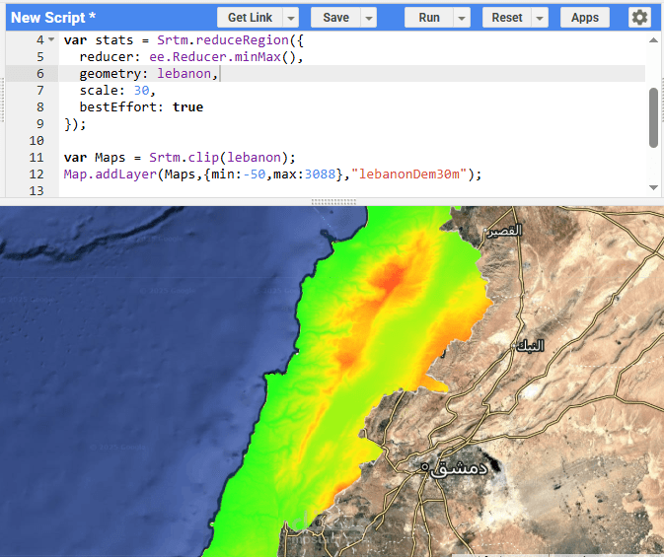The height and width of the screenshot is (557, 664).
Task: Click the Al-Qusayr (القصير) map label
Action: [x=505, y=231]
